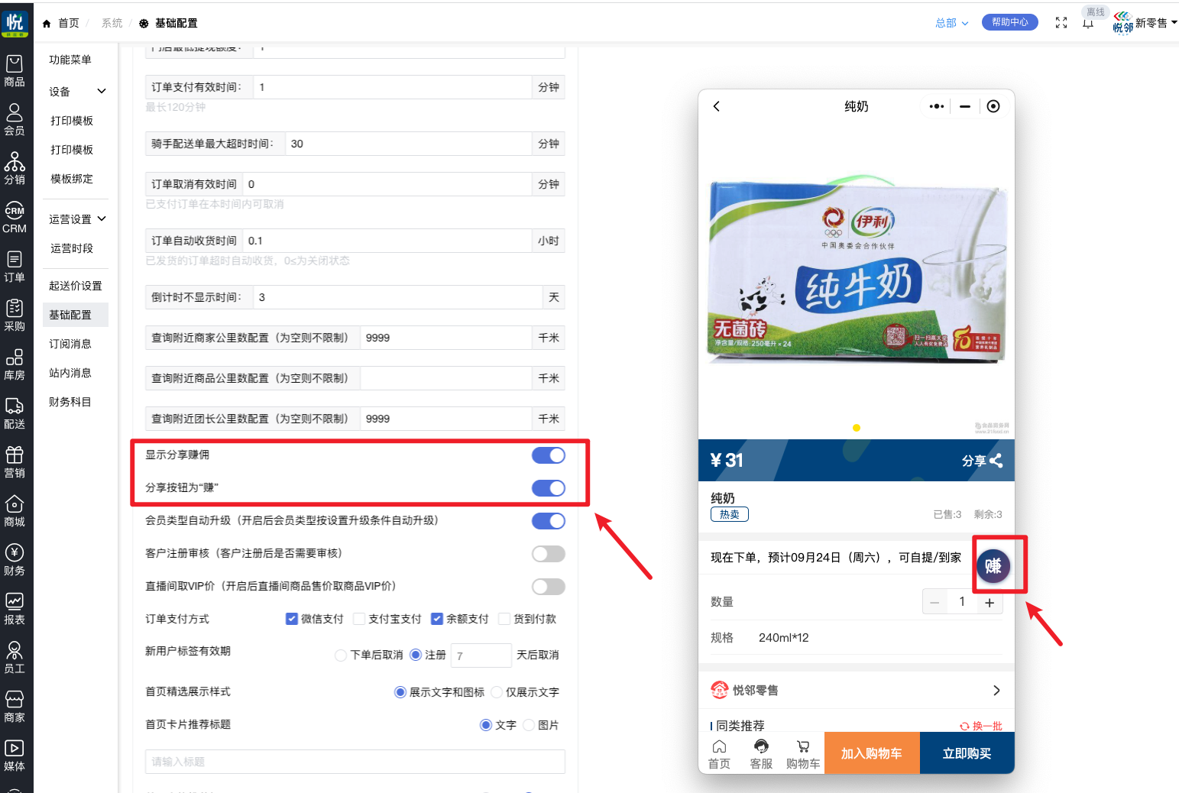Open the notification bell

pyautogui.click(x=1088, y=24)
